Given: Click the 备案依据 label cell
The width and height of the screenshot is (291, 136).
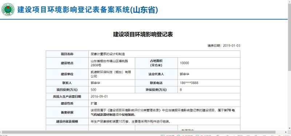Looking at the screenshot, I should 67,112.
